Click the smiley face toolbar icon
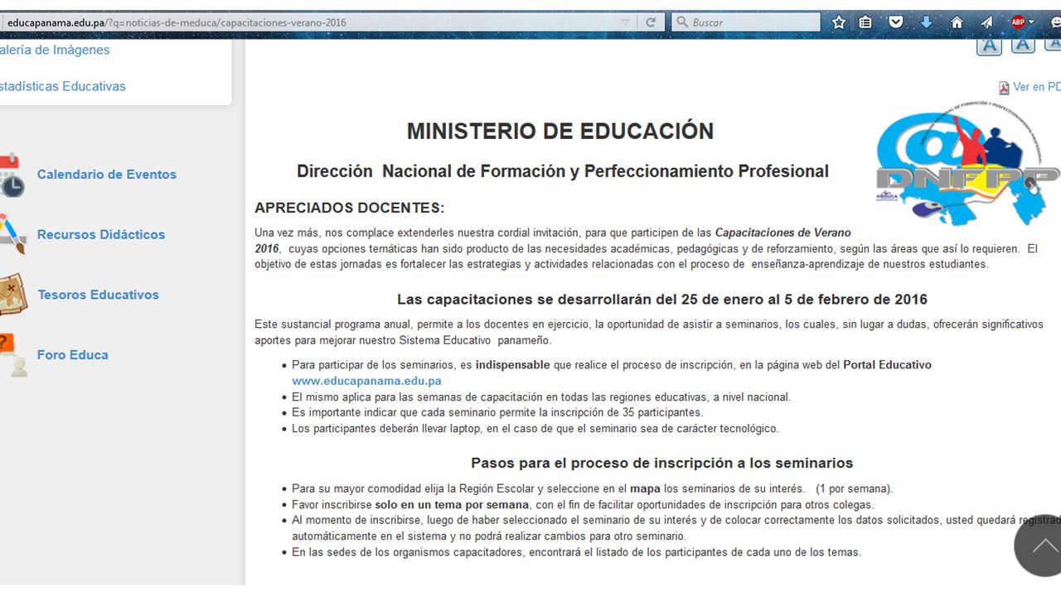Image resolution: width=1061 pixels, height=596 pixels. coord(1056,22)
